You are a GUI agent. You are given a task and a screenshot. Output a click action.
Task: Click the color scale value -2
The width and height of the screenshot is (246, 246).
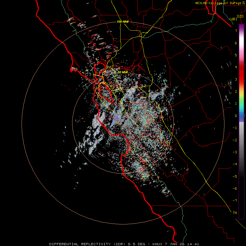[235, 140]
